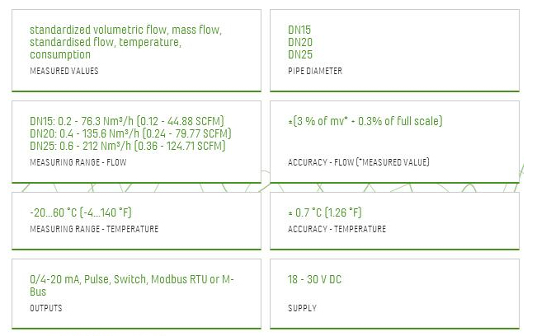This screenshot has height=336, width=551.
Task: Select DN15 in the pipe diameter card
Action: click(x=299, y=30)
